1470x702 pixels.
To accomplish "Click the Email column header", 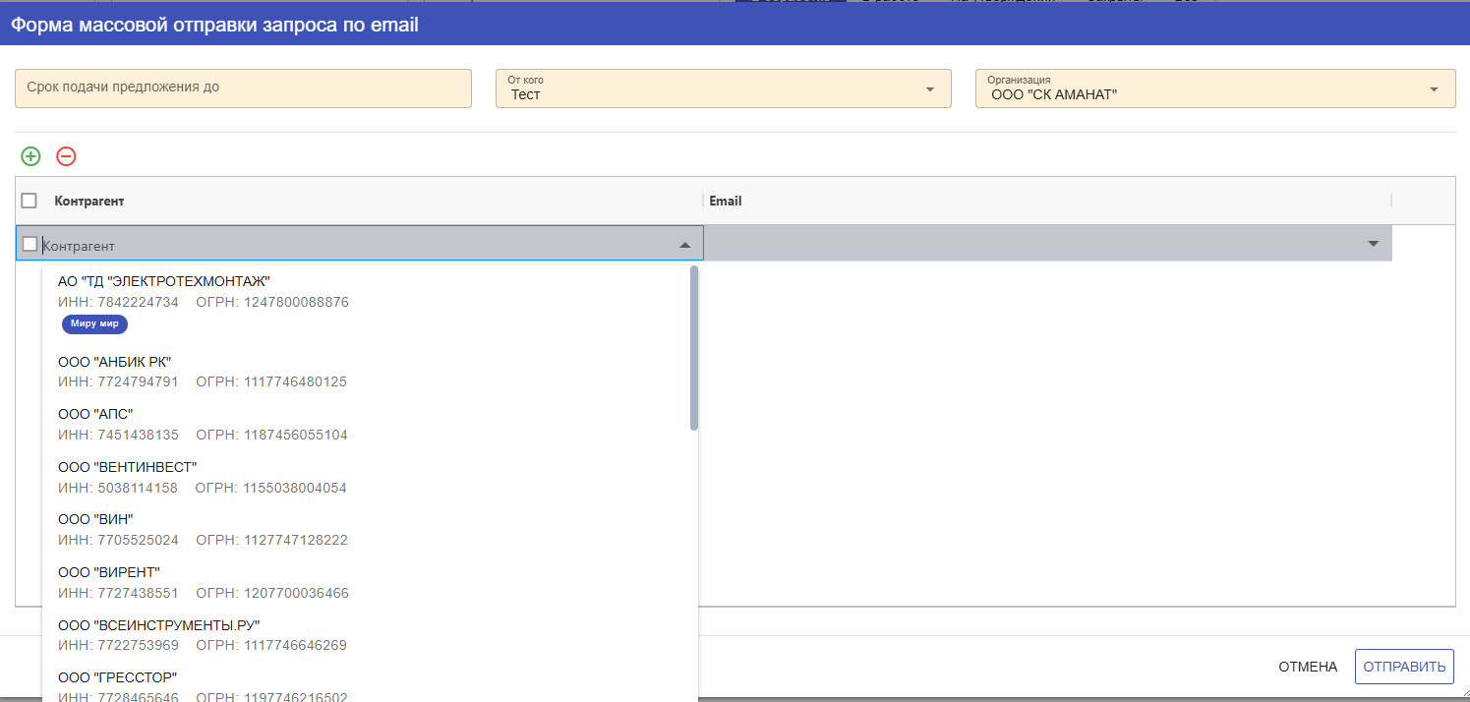I will (726, 201).
